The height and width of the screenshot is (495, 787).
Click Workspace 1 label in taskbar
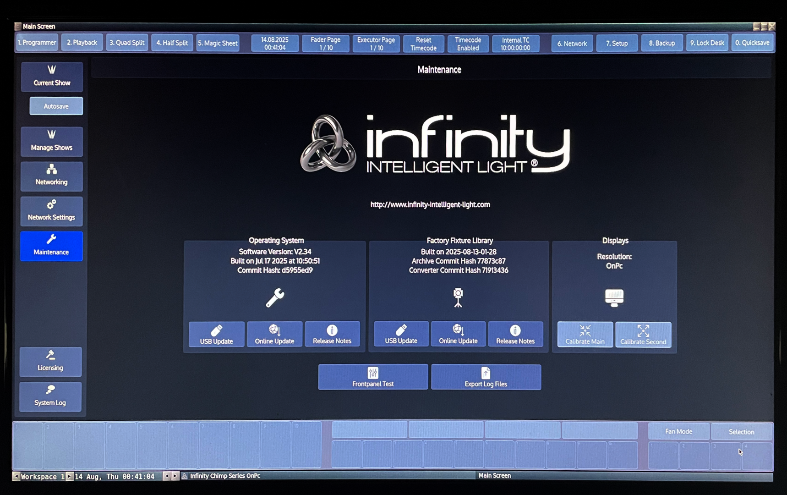[x=43, y=477]
